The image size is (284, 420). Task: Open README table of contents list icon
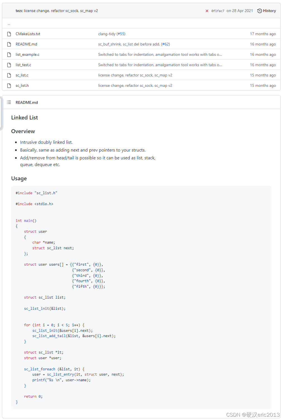(x=9, y=102)
